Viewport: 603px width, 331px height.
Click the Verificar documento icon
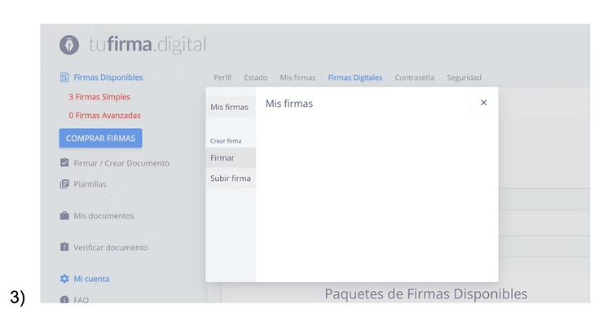[64, 247]
